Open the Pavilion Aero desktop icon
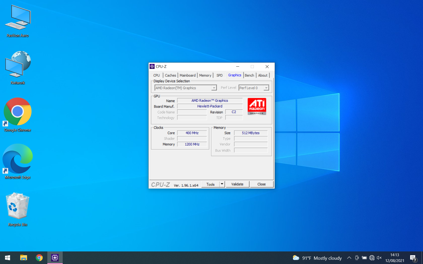This screenshot has width=423, height=264. click(x=18, y=21)
